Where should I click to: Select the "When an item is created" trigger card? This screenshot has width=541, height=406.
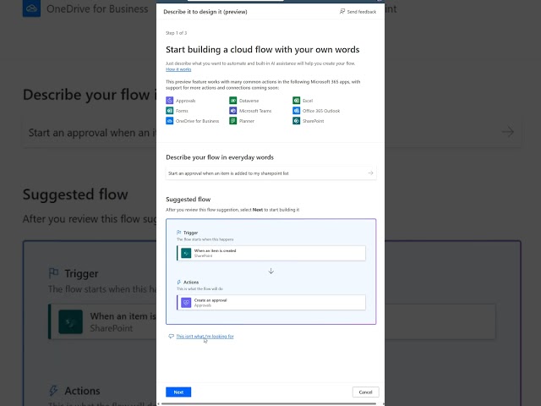pos(270,253)
